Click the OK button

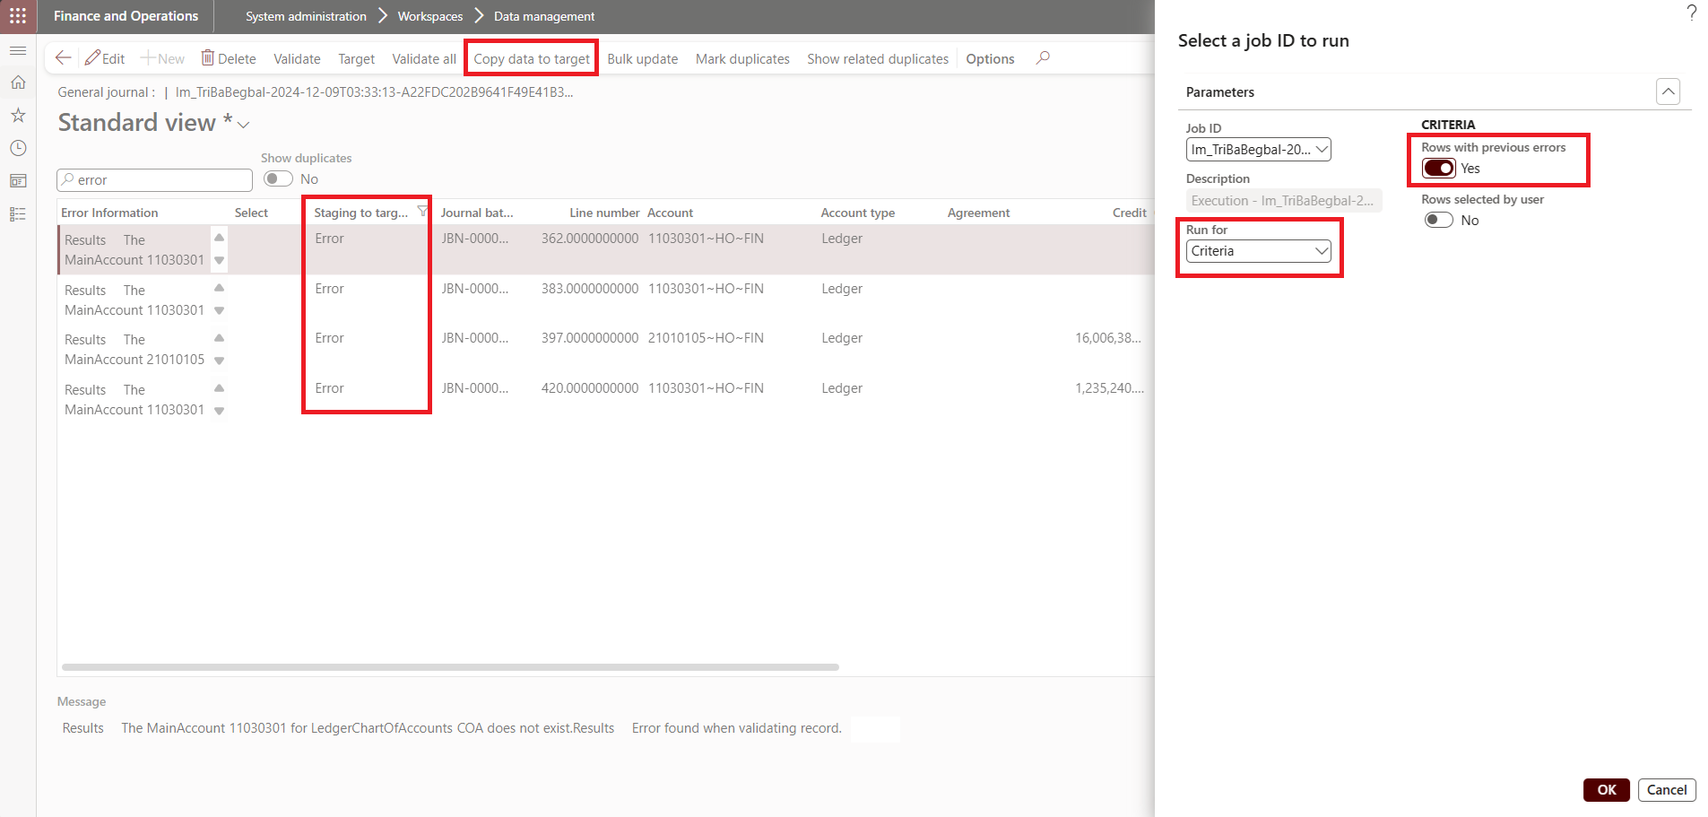pos(1606,790)
